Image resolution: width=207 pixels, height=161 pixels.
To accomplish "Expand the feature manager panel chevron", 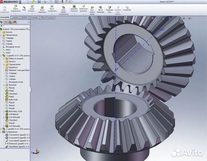I will [28, 22].
